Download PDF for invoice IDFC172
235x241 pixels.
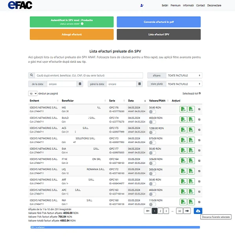pos(191,171)
